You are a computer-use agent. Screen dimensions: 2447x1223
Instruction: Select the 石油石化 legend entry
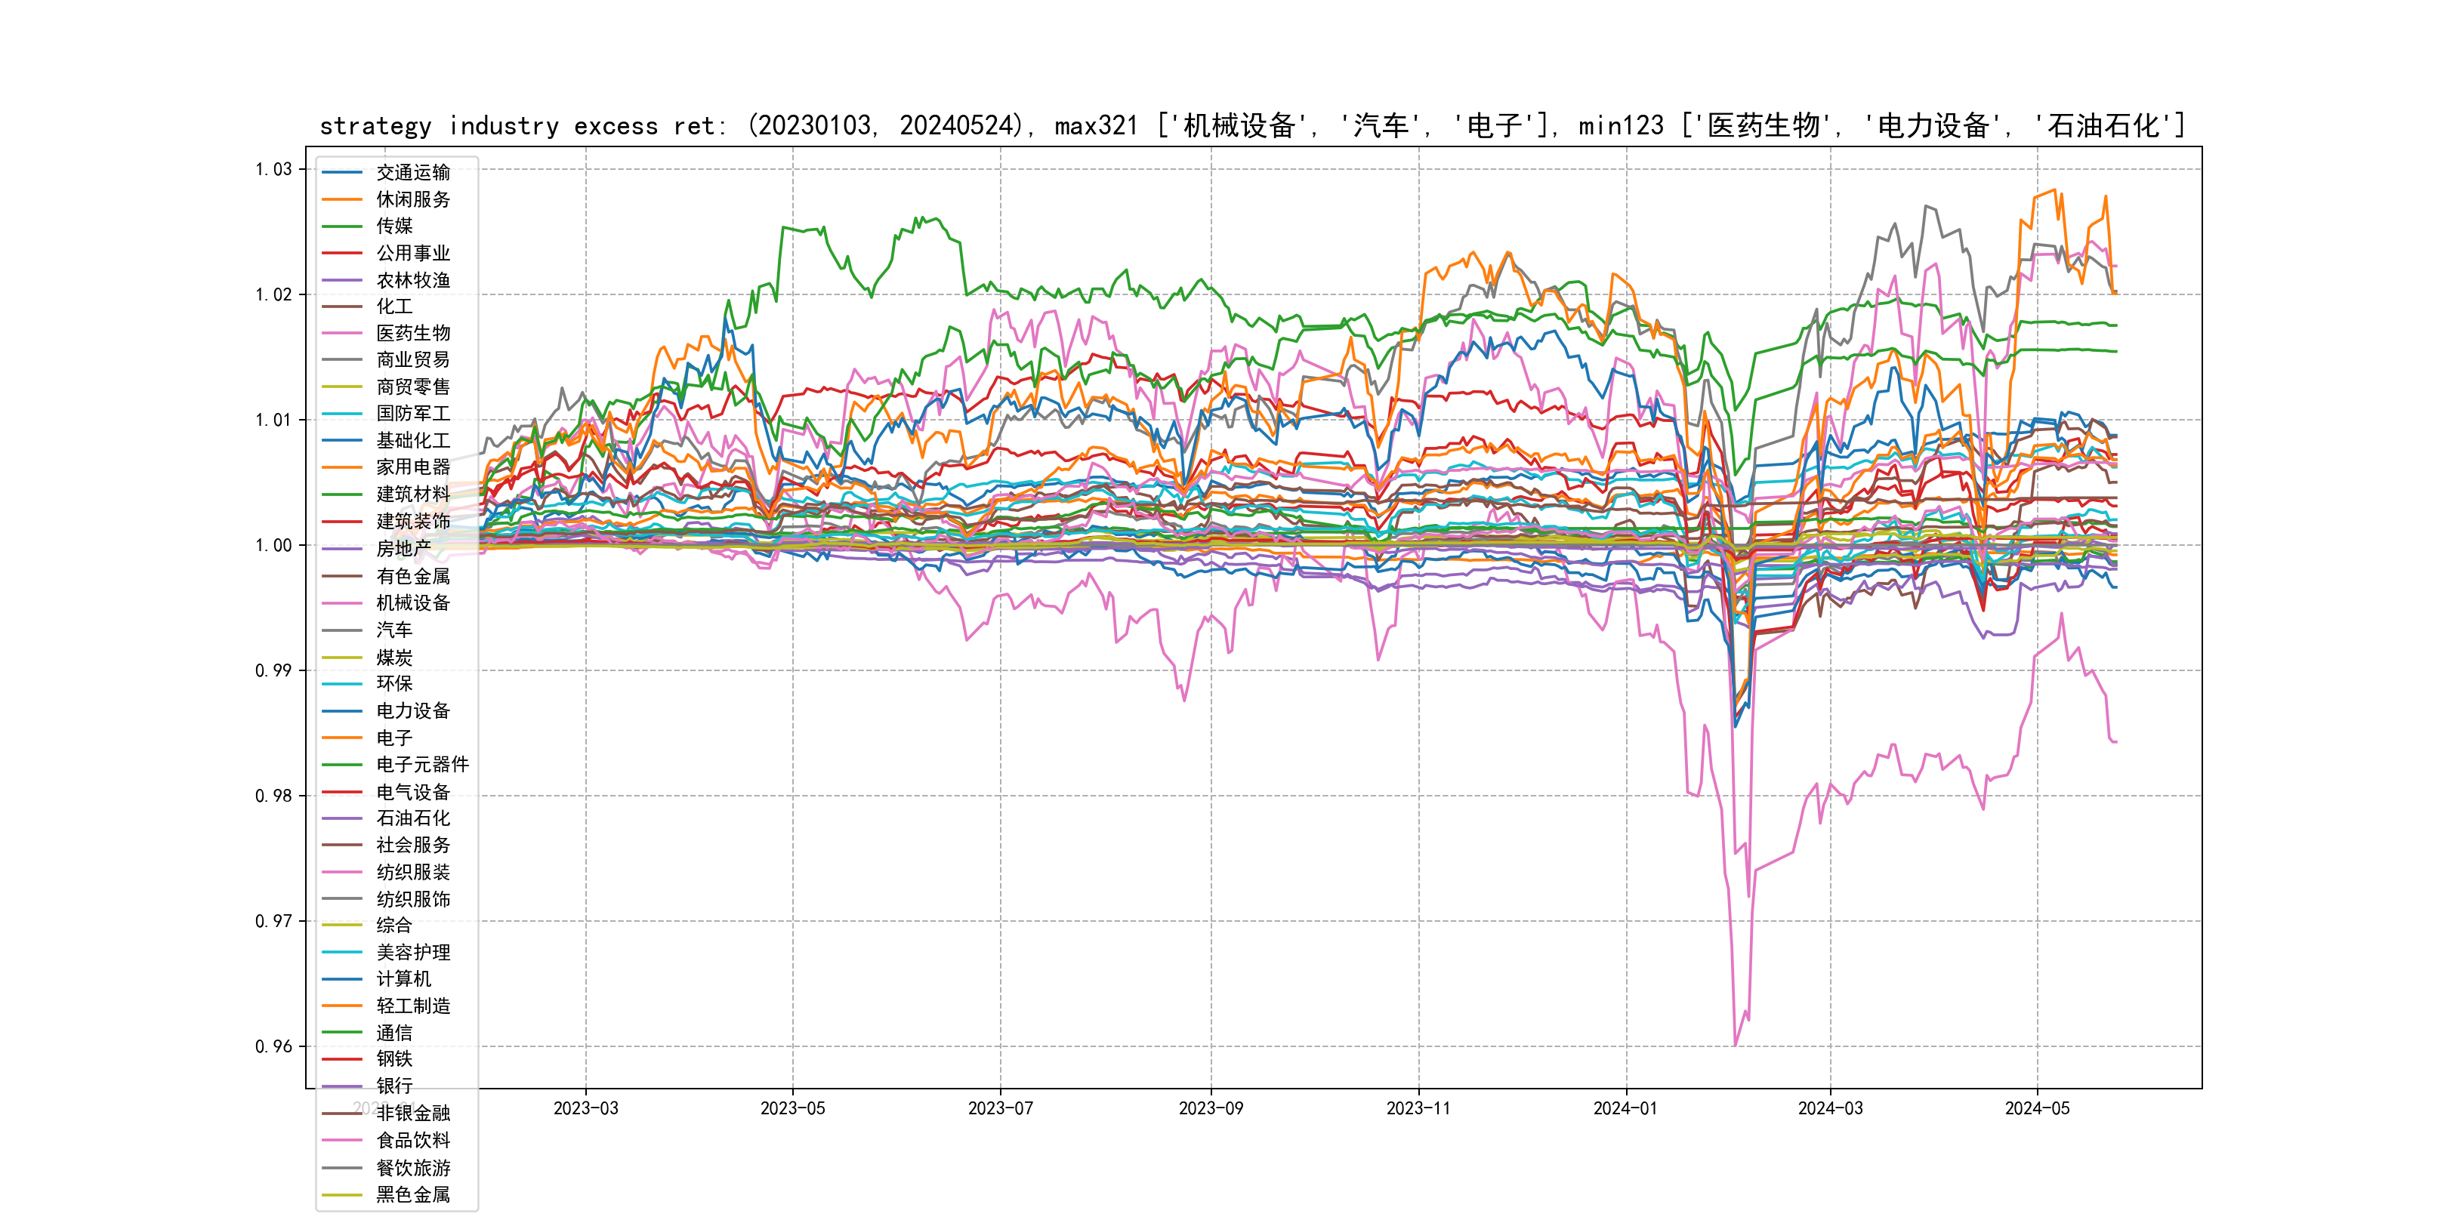point(413,818)
